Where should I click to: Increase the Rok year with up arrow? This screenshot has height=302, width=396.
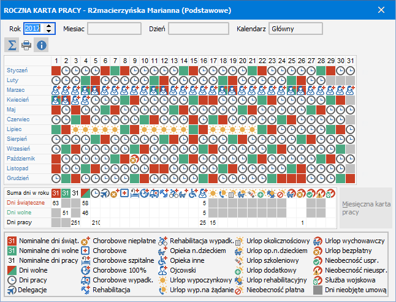[x=49, y=26]
